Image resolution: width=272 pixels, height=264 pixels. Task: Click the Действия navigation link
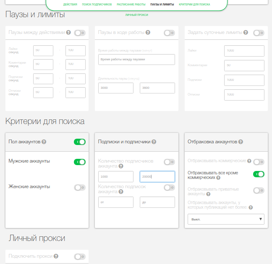click(x=70, y=5)
